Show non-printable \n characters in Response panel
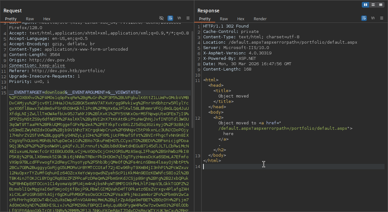 (373, 18)
